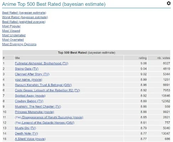
Task: Click rating value 8.79
Action: 143,128
